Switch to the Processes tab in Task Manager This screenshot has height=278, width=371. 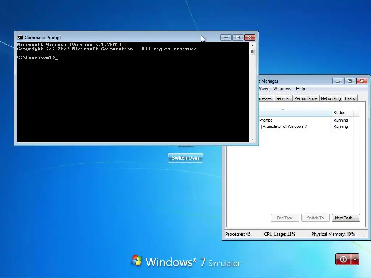coord(266,98)
